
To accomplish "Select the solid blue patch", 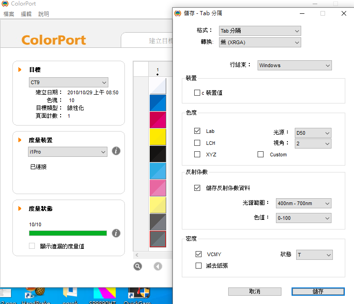I will [x=158, y=103].
